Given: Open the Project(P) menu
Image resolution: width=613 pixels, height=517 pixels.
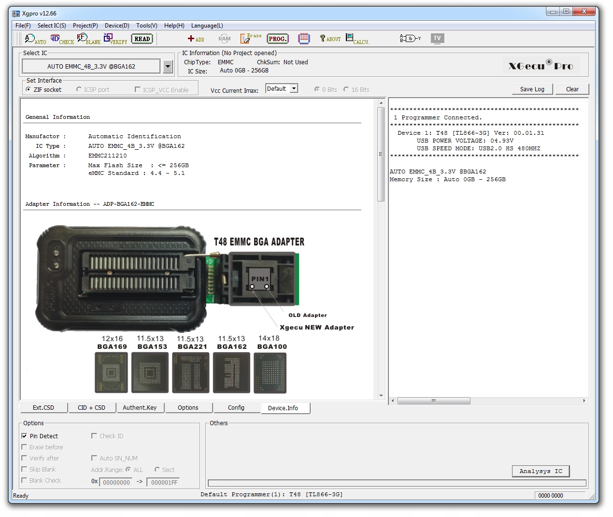Looking at the screenshot, I should pos(86,26).
